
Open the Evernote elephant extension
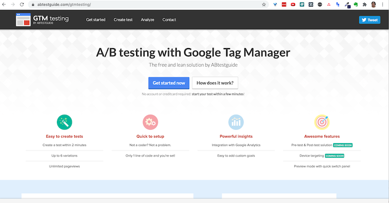(356, 4)
